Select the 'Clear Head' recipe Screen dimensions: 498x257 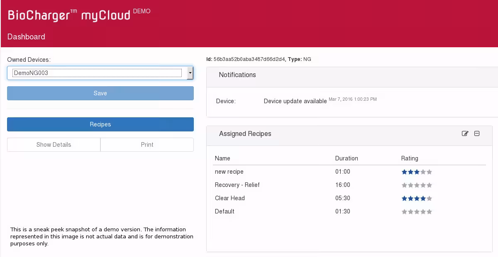pos(230,198)
